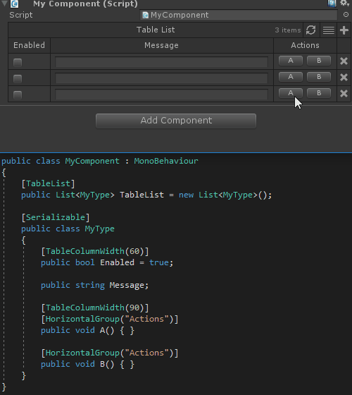Screen dimensions: 352x395
Task: Remove the third table row with X
Action: click(344, 94)
